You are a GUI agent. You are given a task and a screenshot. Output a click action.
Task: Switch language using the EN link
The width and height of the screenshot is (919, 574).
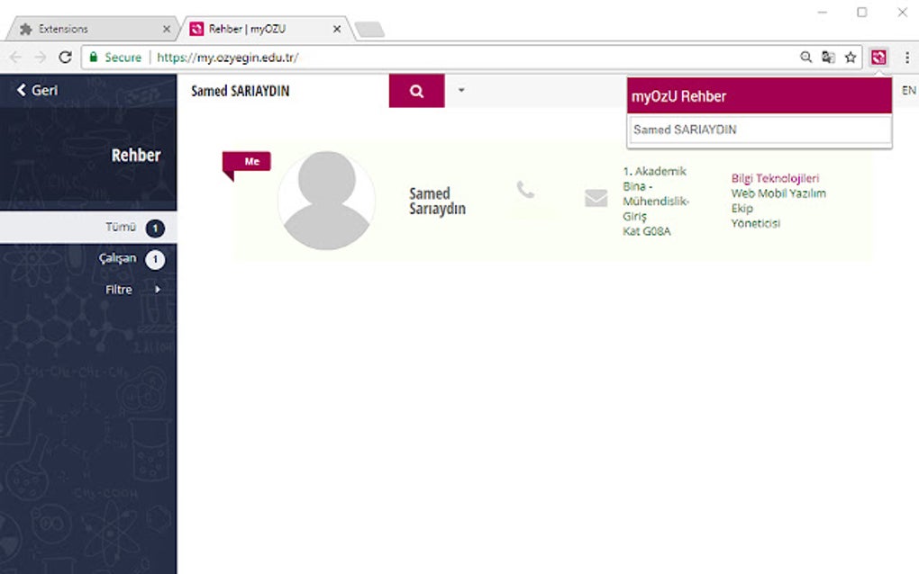tap(908, 90)
